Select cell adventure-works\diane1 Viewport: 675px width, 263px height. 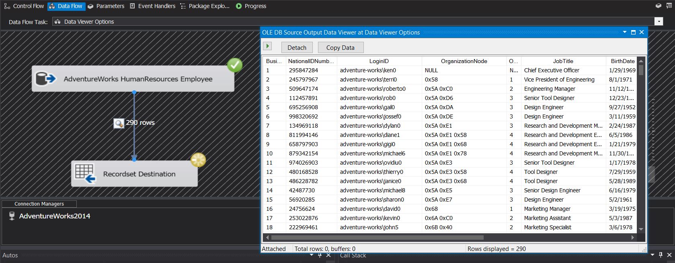pyautogui.click(x=379, y=135)
